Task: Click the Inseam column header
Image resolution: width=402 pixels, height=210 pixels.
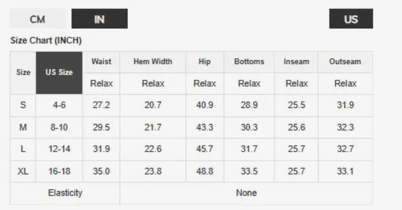Action: point(296,62)
